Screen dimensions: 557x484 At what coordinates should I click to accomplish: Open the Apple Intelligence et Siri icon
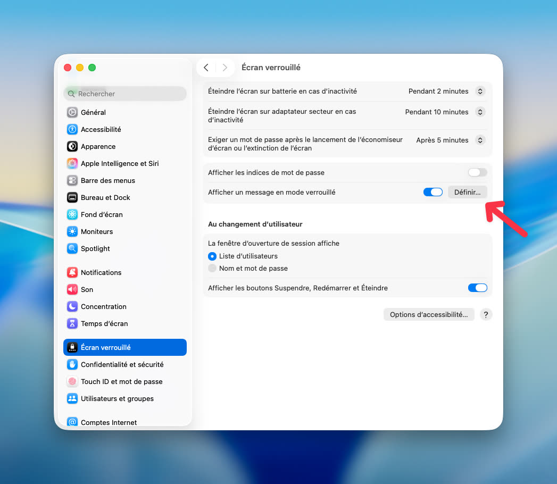click(72, 163)
